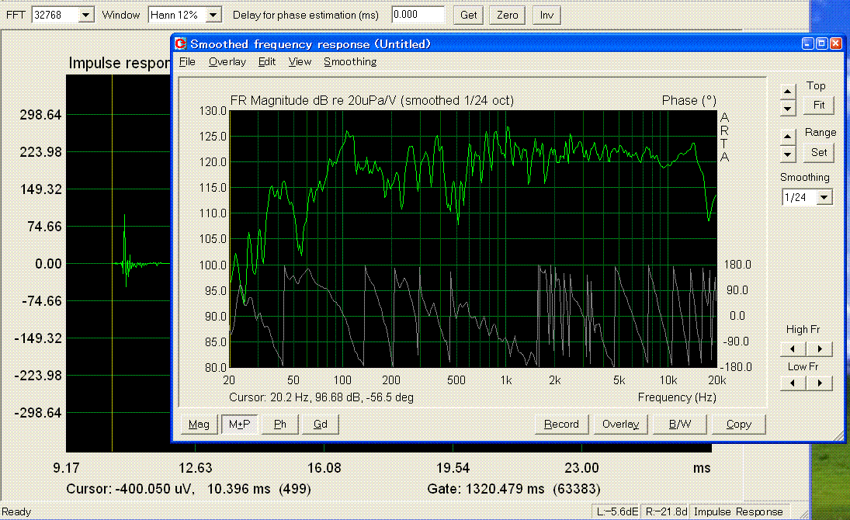850x520 pixels.
Task: Open the File menu
Action: [187, 62]
